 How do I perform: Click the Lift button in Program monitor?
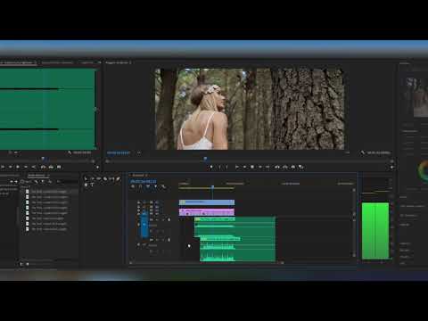click(277, 167)
